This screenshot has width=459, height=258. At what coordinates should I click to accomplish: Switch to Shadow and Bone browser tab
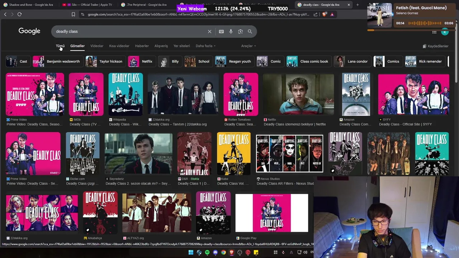(x=29, y=5)
